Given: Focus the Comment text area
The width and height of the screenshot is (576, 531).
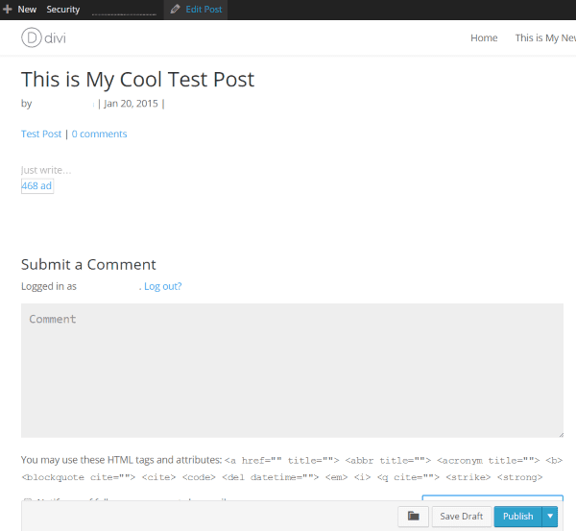Looking at the screenshot, I should tap(292, 371).
